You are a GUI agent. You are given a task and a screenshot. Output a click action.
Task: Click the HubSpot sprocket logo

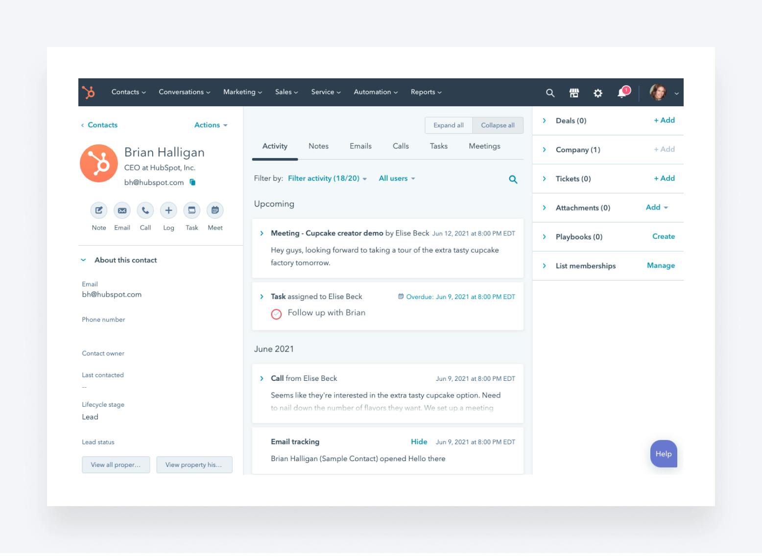(89, 92)
